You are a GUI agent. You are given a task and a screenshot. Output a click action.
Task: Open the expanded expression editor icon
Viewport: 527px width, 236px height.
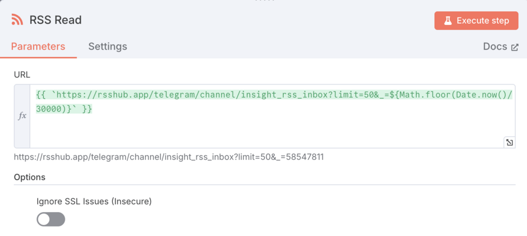click(x=509, y=142)
